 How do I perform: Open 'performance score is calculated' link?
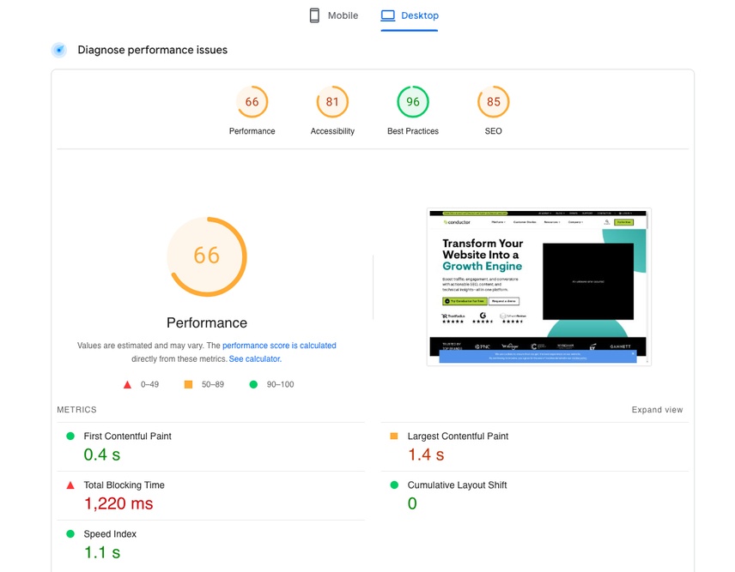279,346
